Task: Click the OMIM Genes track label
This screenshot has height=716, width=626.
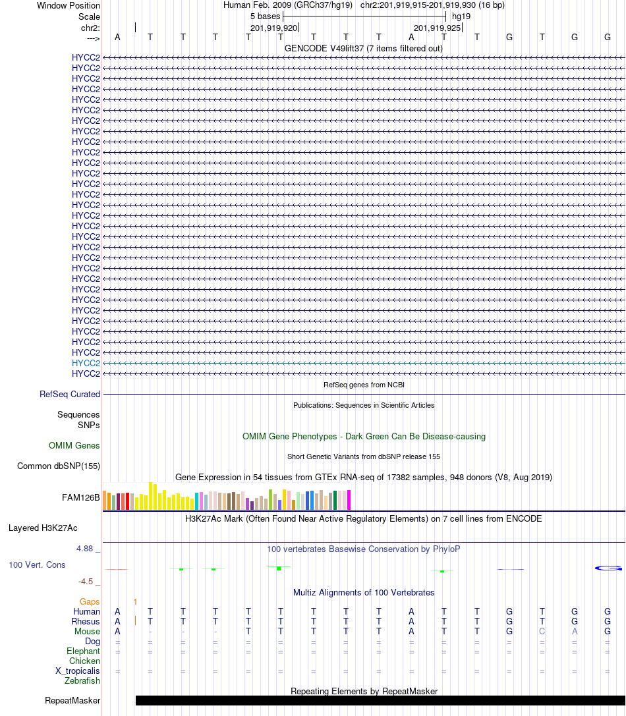Action: point(74,445)
